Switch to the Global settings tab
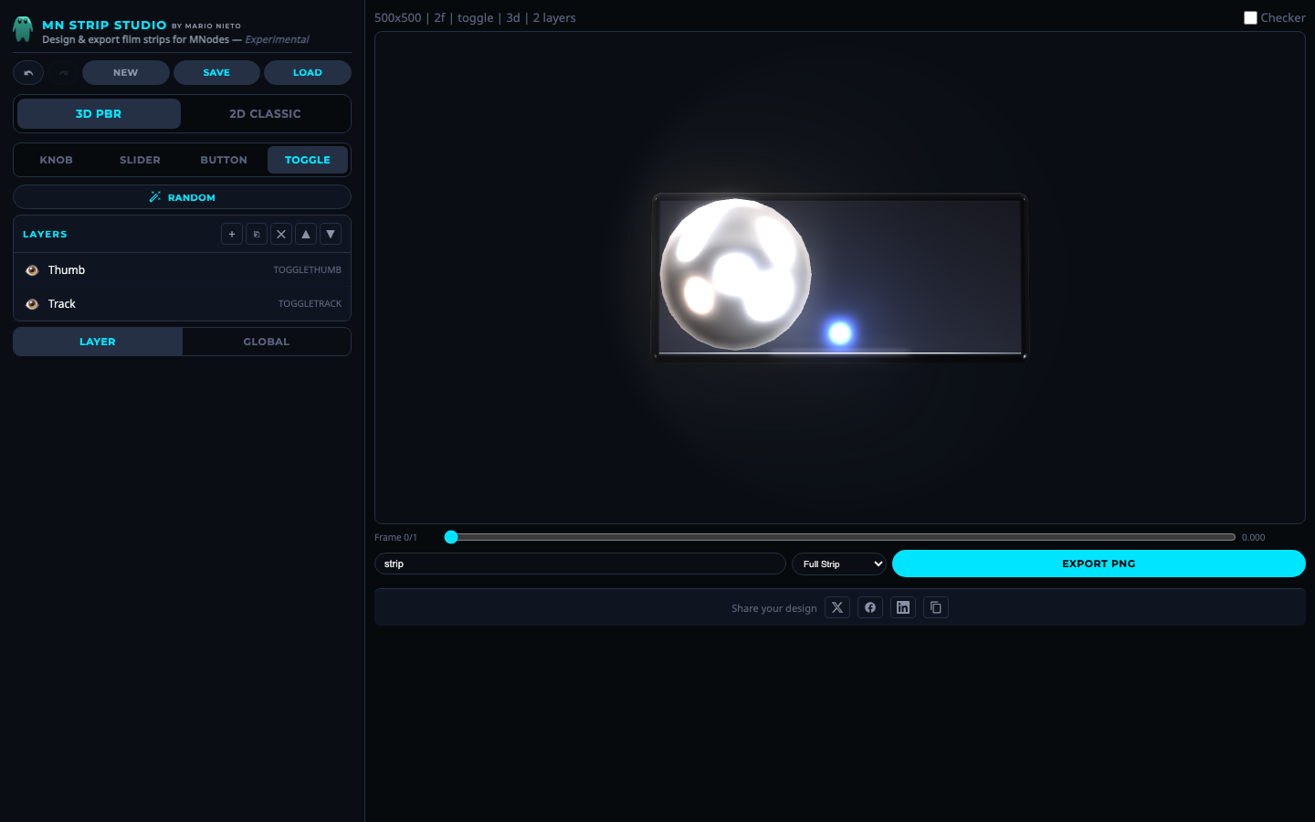 266,342
